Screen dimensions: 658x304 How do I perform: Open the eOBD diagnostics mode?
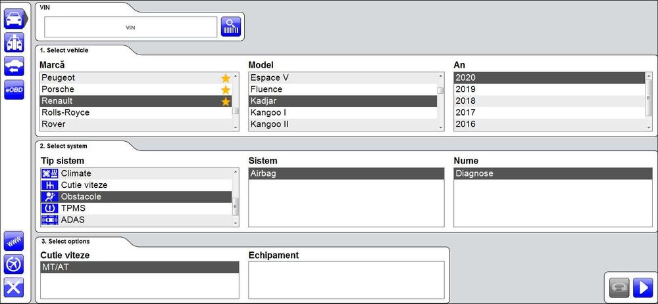click(x=14, y=89)
